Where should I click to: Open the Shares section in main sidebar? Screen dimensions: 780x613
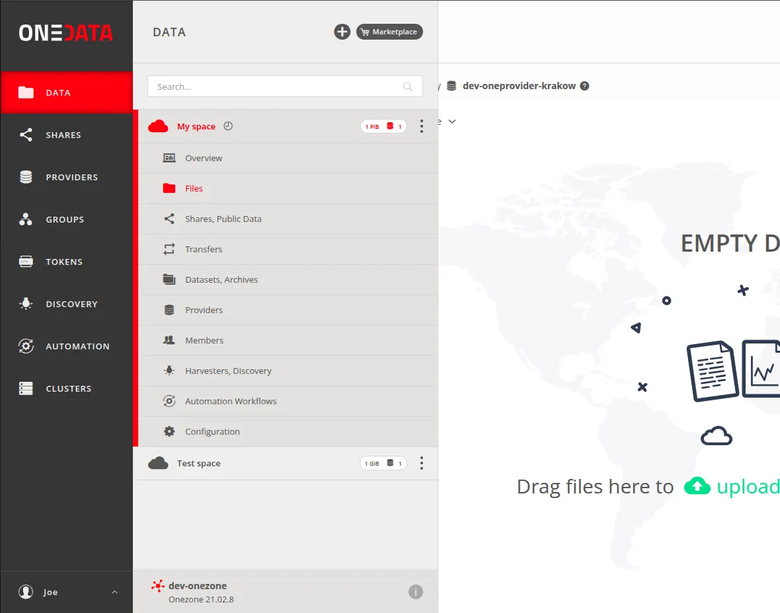tap(67, 135)
